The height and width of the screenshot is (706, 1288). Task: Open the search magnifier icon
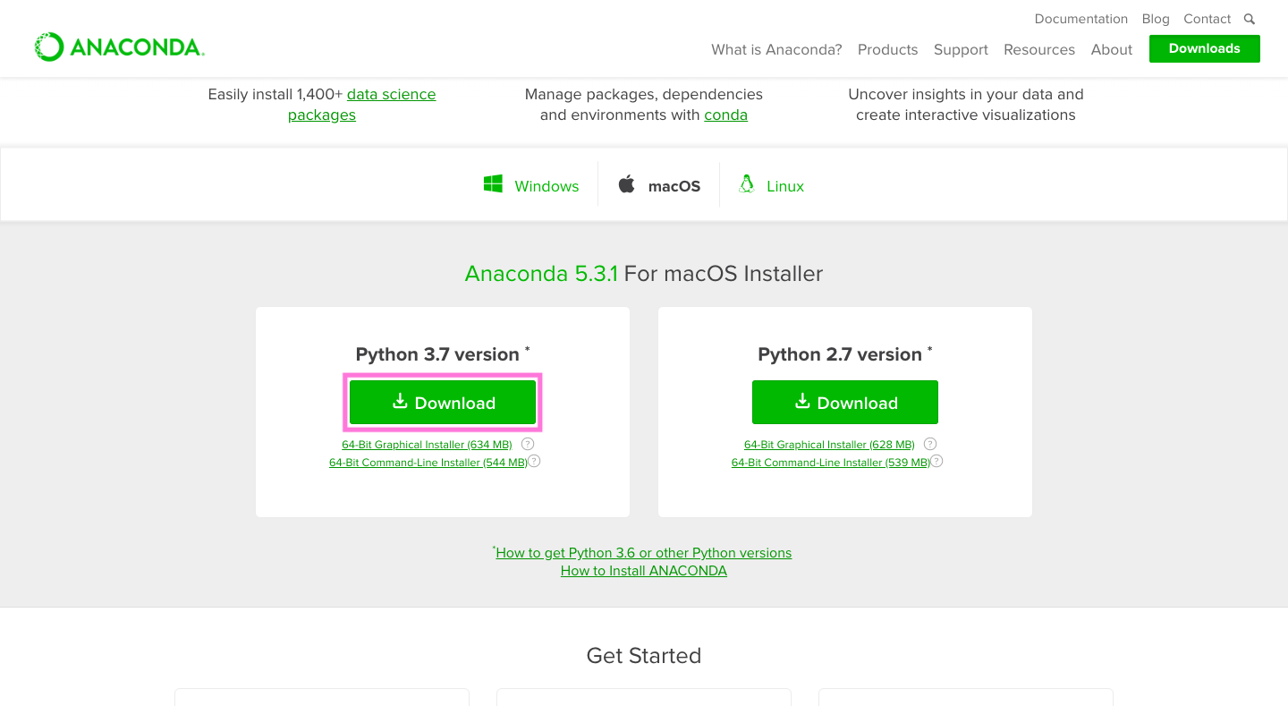(x=1250, y=19)
